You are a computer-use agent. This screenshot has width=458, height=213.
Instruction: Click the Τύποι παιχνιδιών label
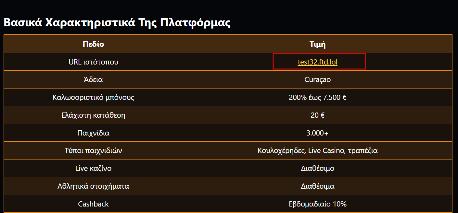(x=93, y=150)
